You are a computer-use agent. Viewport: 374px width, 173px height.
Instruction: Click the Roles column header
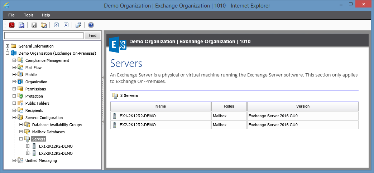[229, 107]
